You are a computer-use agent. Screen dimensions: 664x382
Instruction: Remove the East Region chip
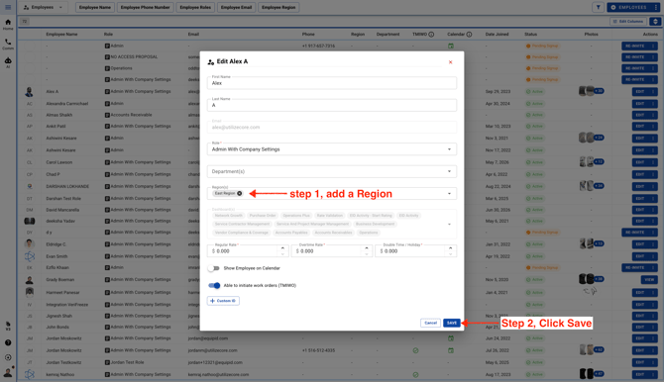pyautogui.click(x=239, y=193)
